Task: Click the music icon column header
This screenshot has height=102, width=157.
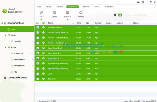Action: coord(43,23)
